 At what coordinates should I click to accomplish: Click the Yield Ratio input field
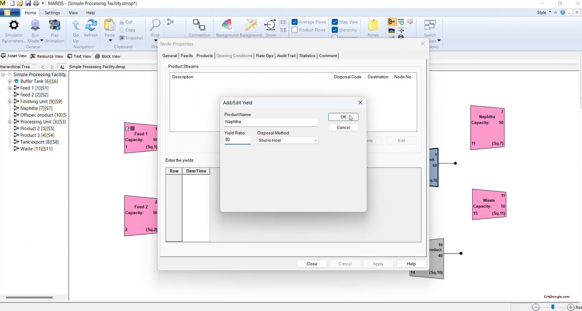[237, 140]
